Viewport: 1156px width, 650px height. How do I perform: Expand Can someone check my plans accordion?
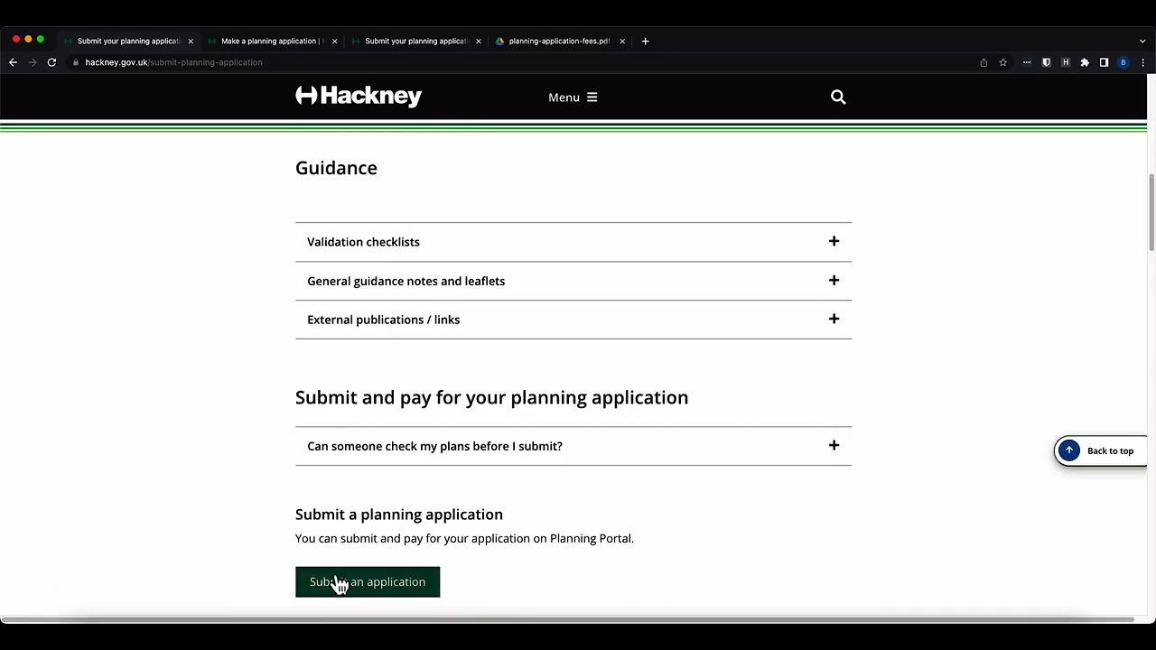[x=573, y=446]
